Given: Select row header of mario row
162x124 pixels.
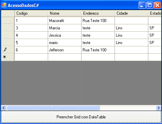Looking at the screenshot, I should (8, 42).
